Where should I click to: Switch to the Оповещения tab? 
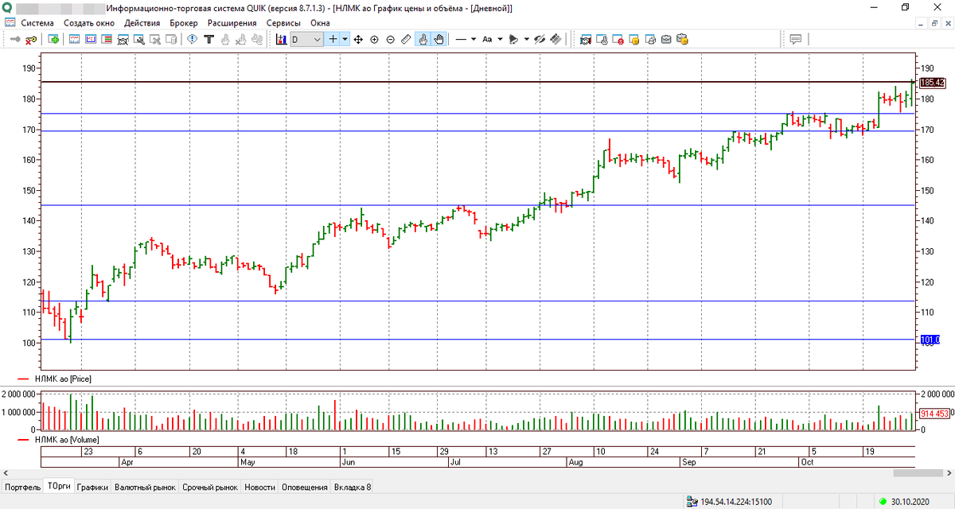(x=305, y=487)
